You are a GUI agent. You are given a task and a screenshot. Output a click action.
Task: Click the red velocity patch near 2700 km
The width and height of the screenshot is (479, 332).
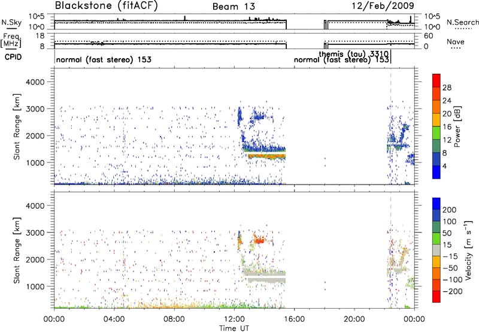(260, 240)
